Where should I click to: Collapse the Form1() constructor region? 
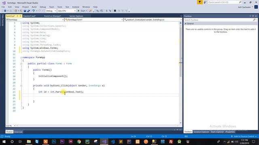tap(21, 70)
